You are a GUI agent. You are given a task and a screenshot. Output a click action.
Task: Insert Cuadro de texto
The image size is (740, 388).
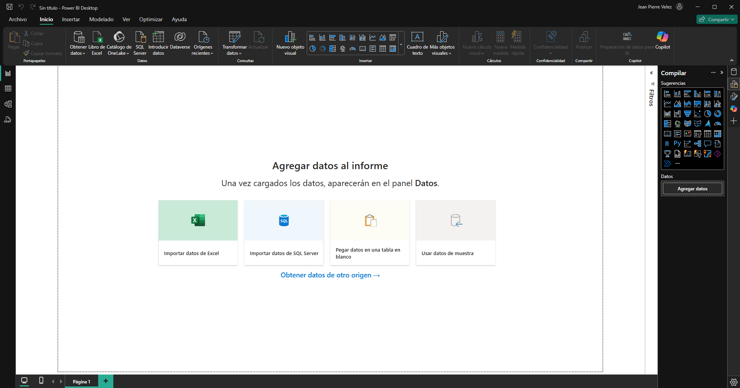tap(417, 43)
